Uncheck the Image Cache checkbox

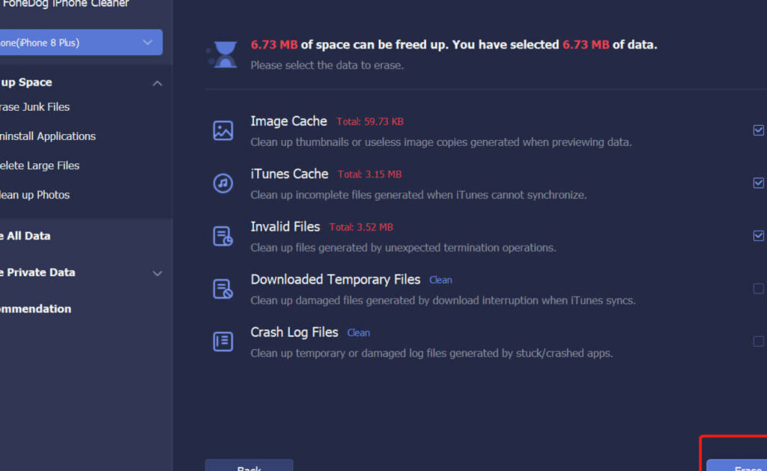(x=758, y=130)
